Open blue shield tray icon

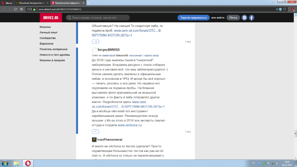[259, 164]
